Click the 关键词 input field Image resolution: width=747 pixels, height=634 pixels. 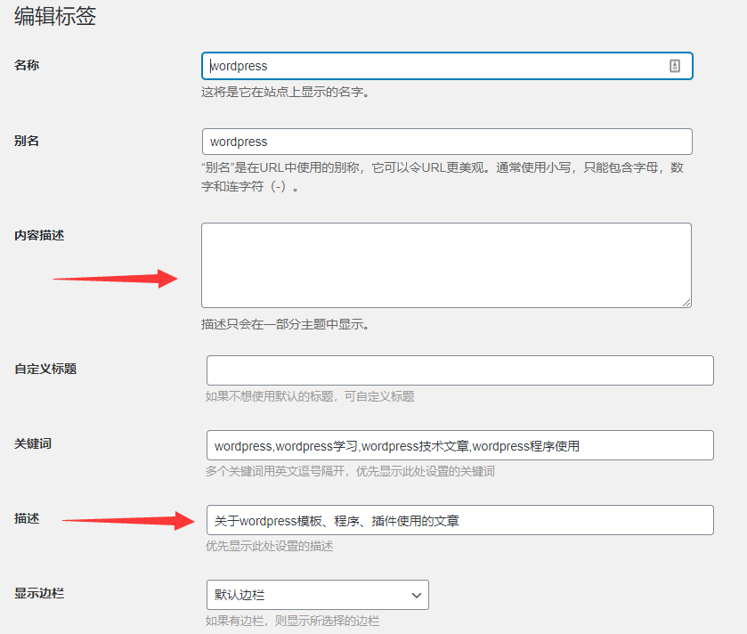point(460,445)
